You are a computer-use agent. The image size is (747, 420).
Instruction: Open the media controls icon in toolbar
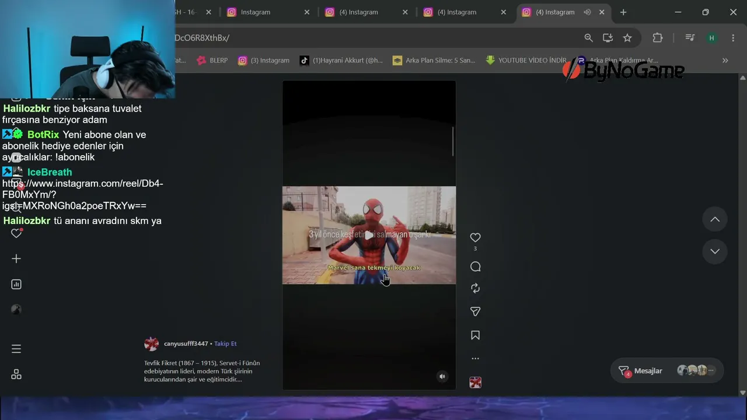click(x=690, y=38)
